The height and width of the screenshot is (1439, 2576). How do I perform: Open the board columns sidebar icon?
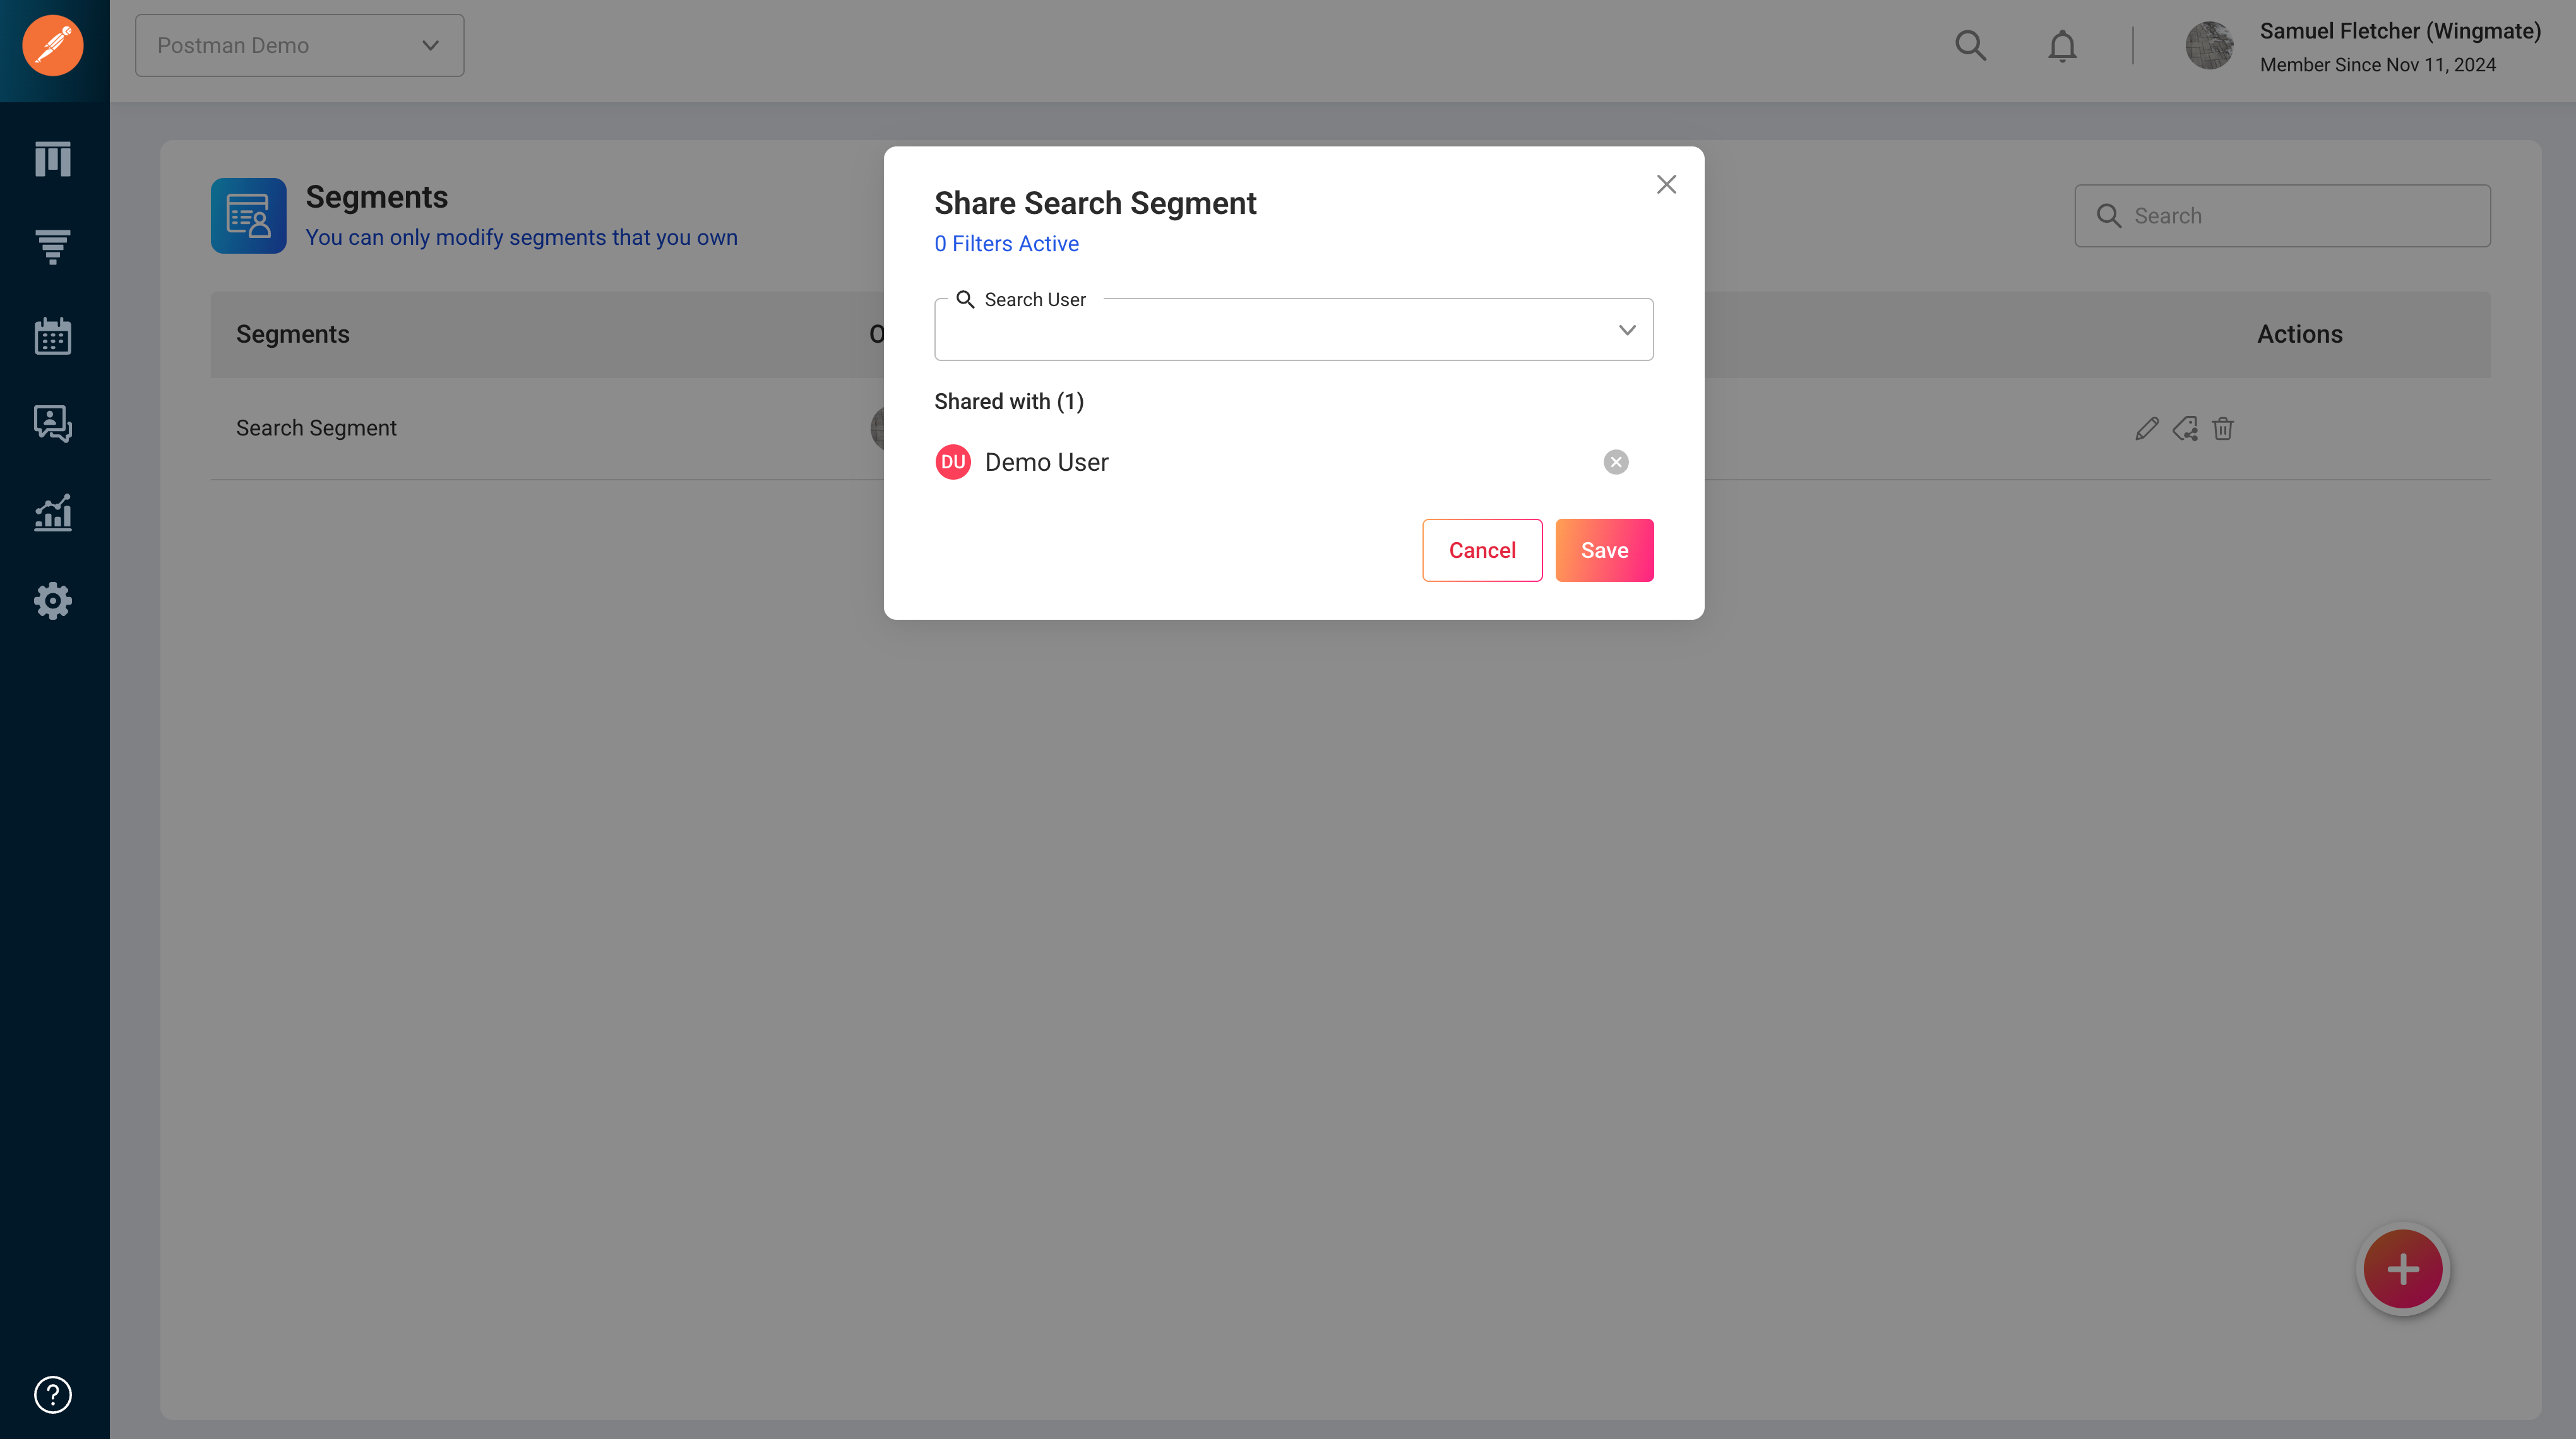(x=53, y=159)
